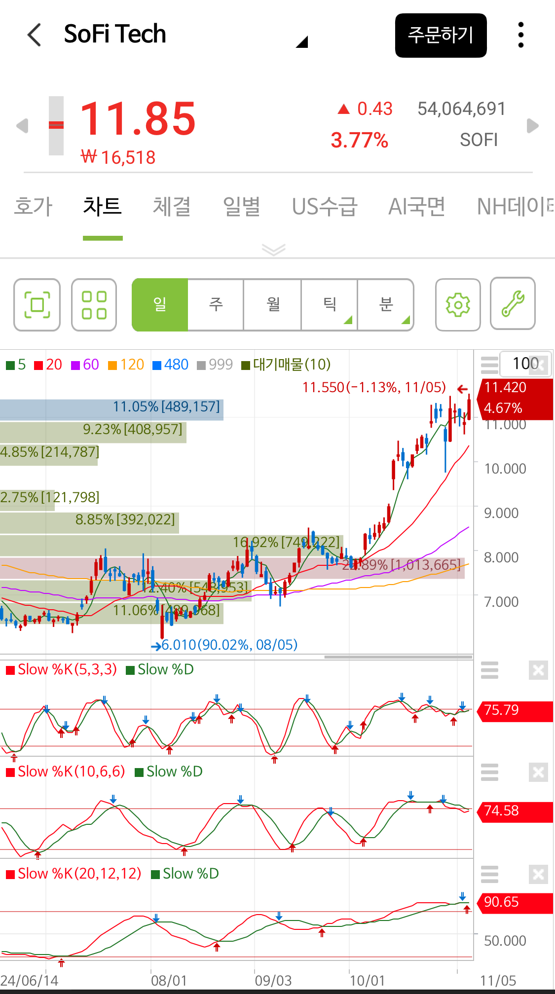Image resolution: width=555 pixels, height=994 pixels.
Task: Open fullscreen chart view icon
Action: [37, 304]
